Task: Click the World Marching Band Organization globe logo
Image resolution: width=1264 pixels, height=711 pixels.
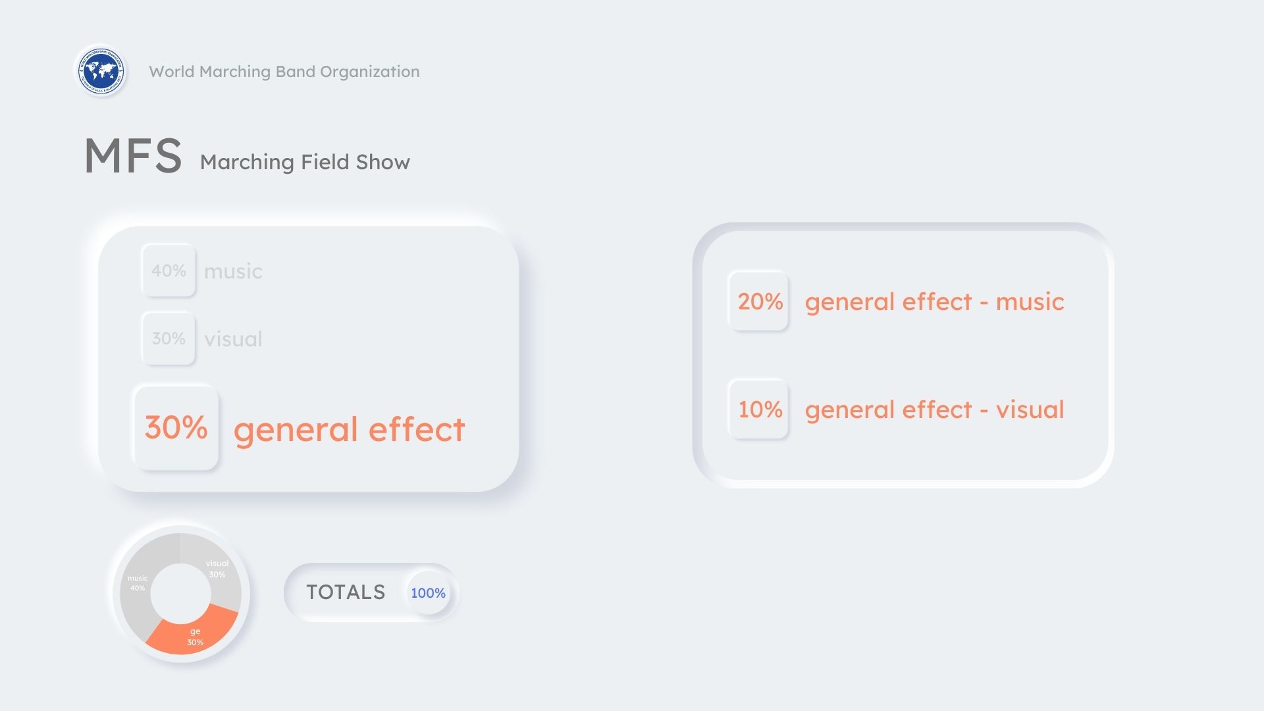Action: point(101,70)
